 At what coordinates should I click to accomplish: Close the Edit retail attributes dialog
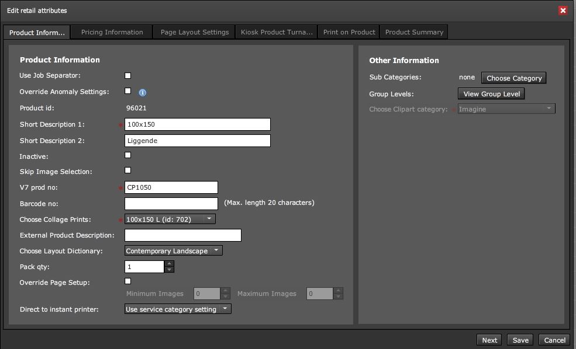[x=563, y=11]
